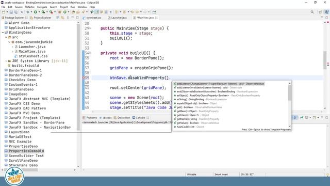Open the Run menu
The height and width of the screenshot is (186, 330).
point(73,7)
